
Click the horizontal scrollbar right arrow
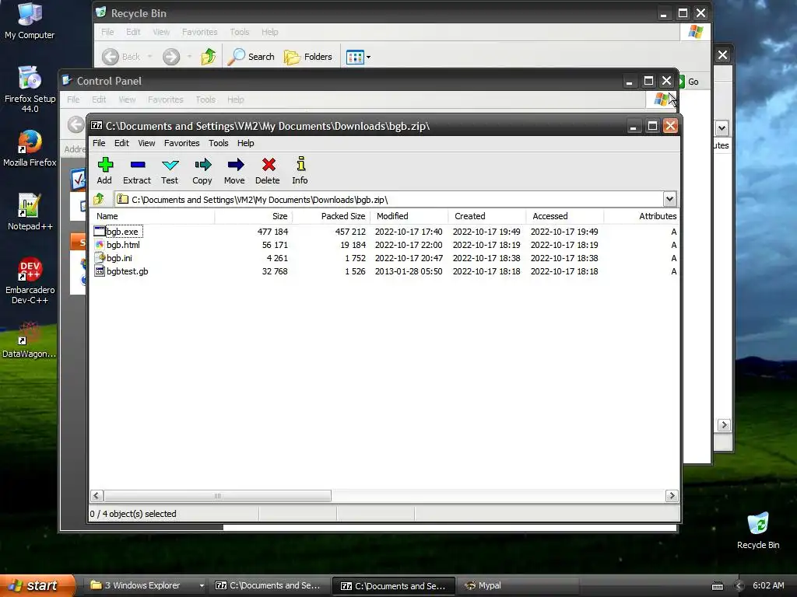pos(672,496)
